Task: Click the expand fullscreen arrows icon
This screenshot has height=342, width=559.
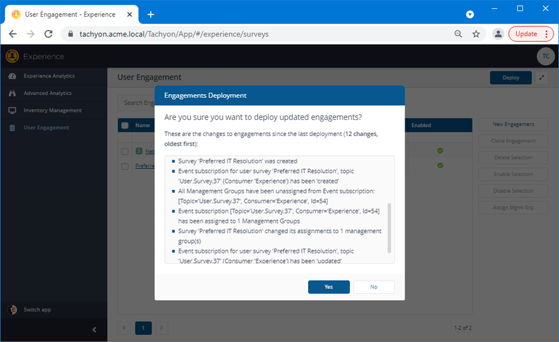Action: tap(542, 77)
